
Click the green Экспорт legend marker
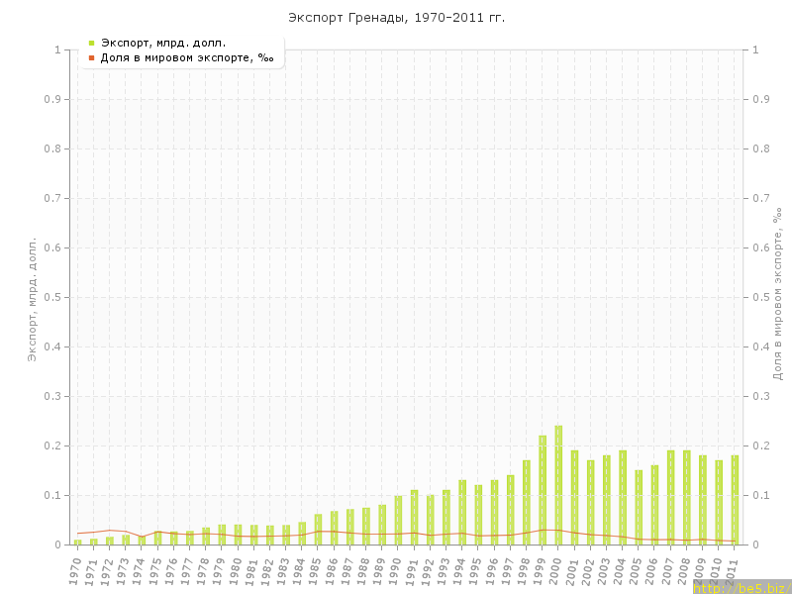(x=91, y=43)
